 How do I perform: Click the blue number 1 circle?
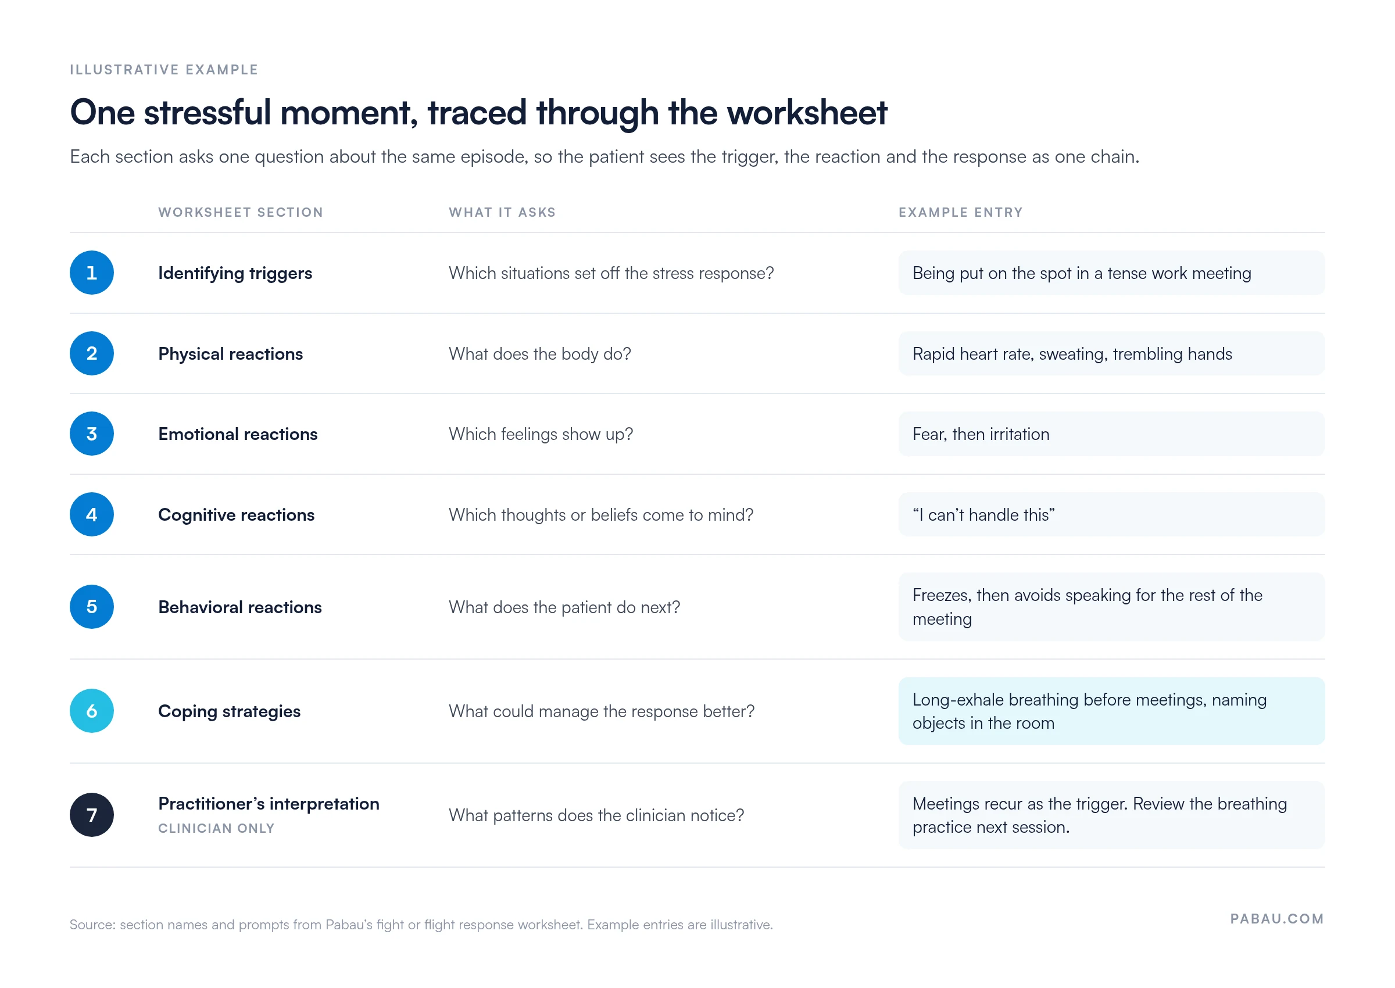tap(92, 273)
